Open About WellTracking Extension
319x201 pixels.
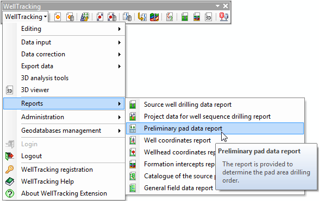point(64,193)
